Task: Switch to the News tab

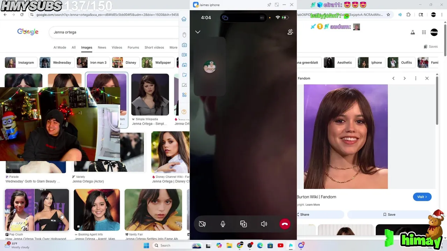Action: [x=102, y=47]
